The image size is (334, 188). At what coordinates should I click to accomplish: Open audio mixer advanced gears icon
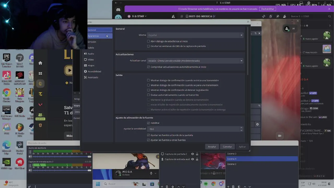coord(29,187)
